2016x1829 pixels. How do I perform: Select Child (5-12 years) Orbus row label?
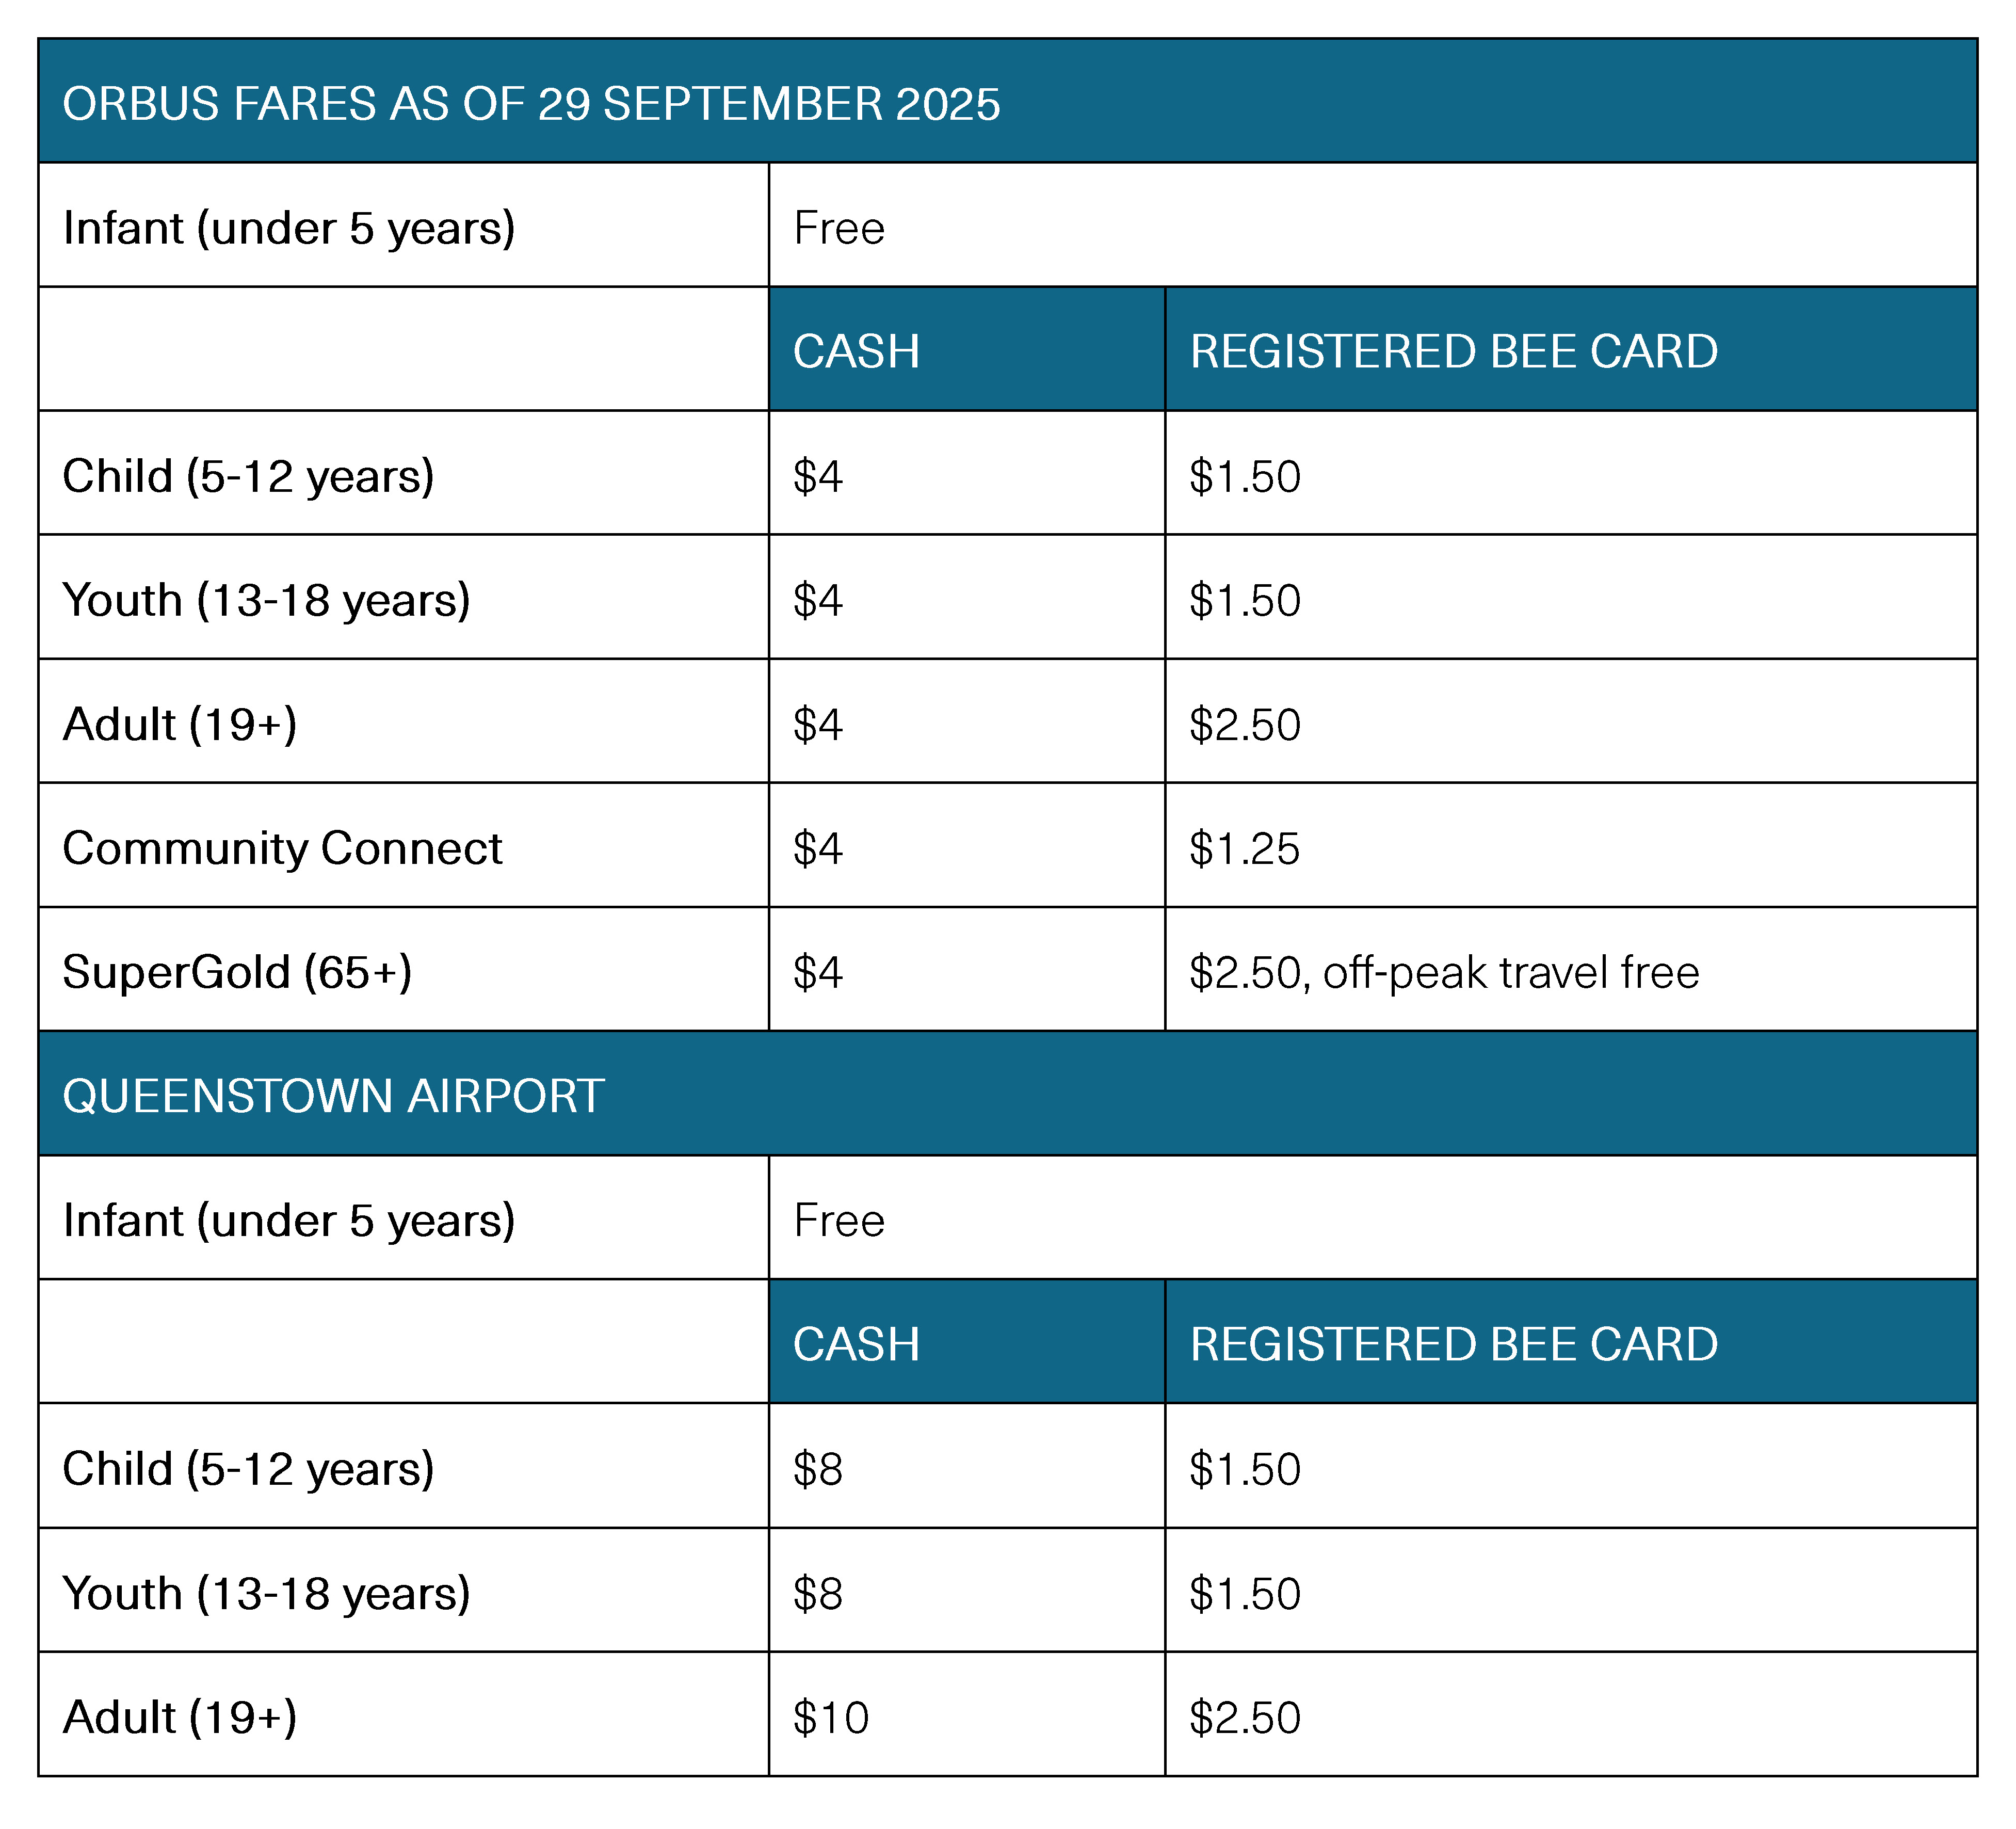pos(248,476)
